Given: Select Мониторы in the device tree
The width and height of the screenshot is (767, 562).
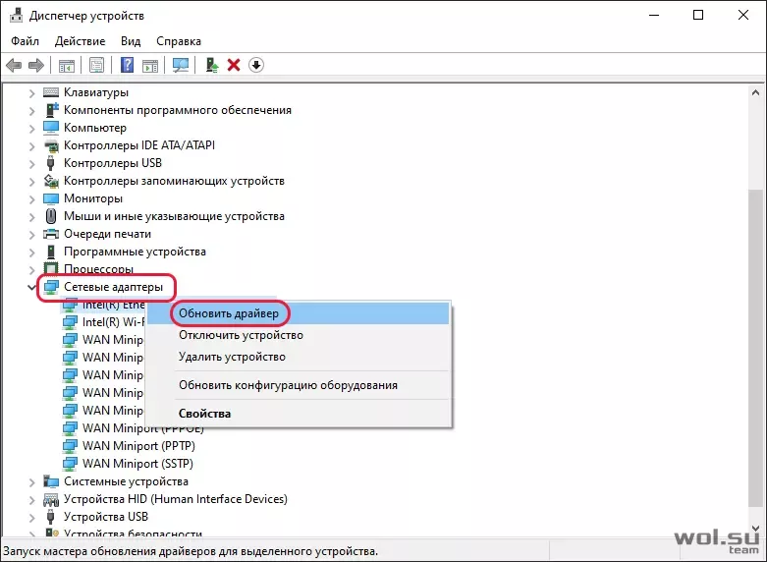Looking at the screenshot, I should (93, 198).
